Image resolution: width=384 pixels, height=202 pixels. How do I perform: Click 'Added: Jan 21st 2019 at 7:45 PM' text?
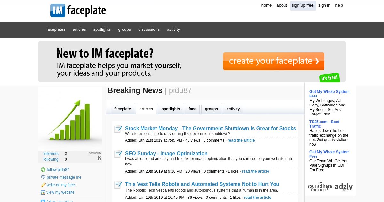(154, 140)
